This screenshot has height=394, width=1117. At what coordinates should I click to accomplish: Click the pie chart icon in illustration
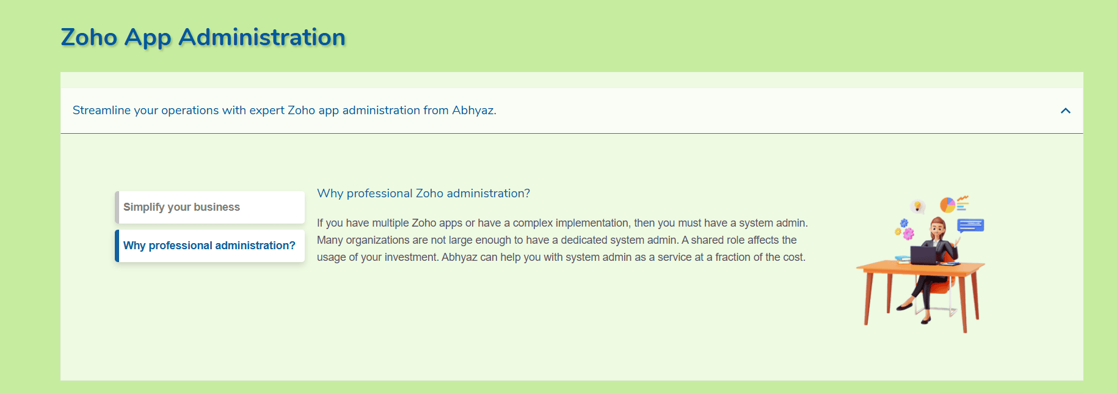948,205
